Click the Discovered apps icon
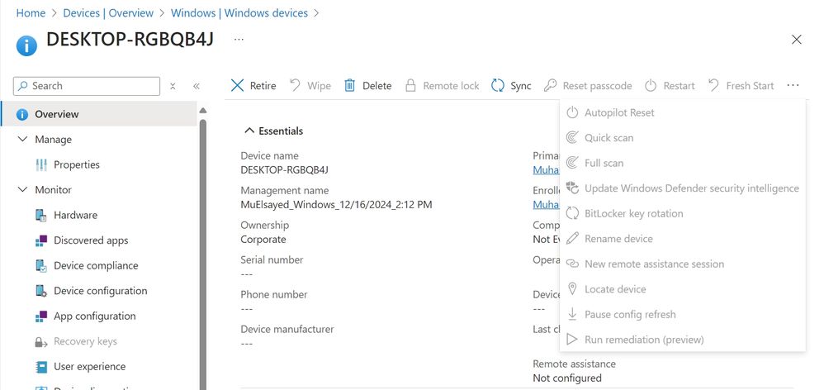824x390 pixels. click(x=41, y=241)
